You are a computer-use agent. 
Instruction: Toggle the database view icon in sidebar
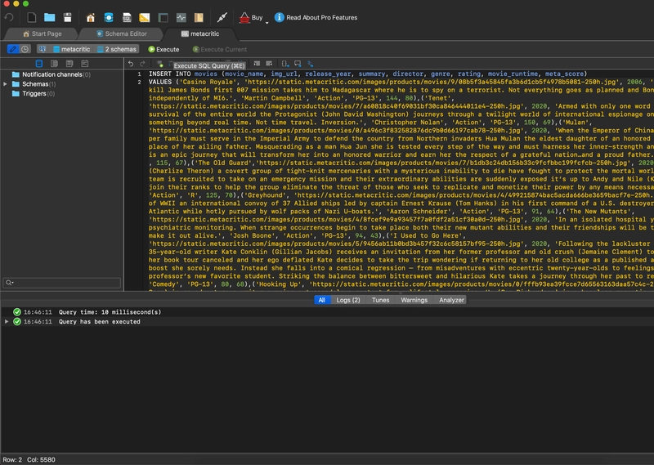38,64
